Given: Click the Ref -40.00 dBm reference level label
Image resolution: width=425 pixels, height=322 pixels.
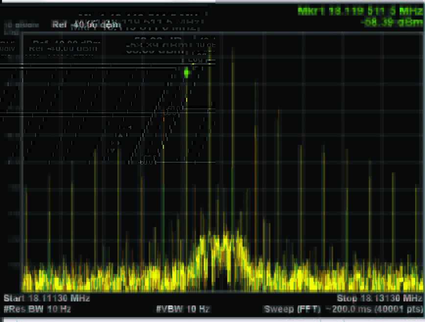Looking at the screenshot, I should (86, 24).
